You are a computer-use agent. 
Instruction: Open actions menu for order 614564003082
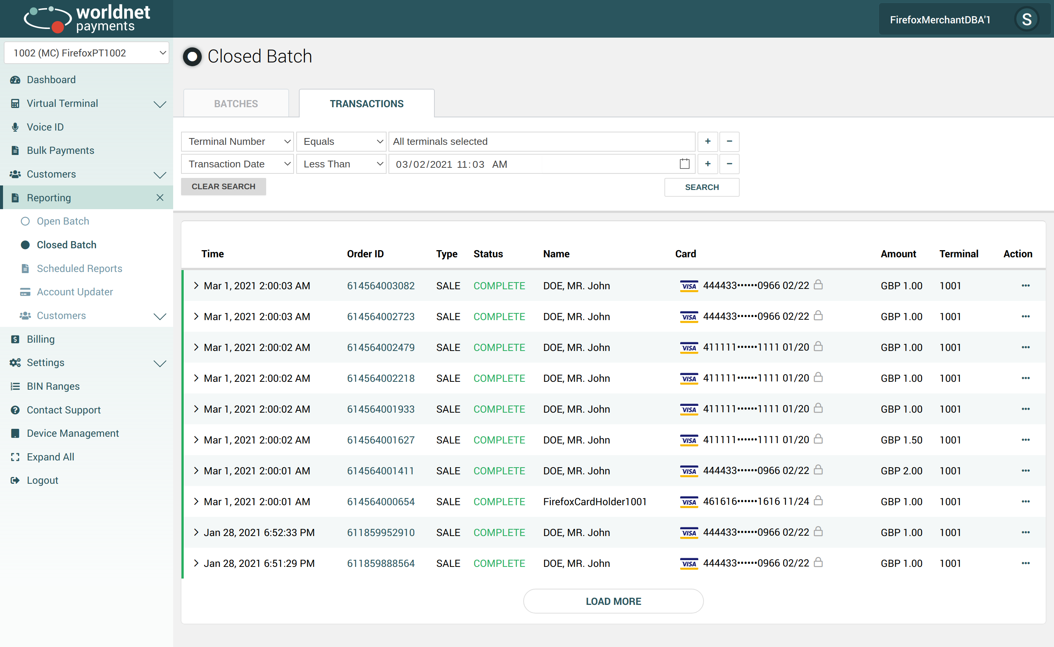point(1025,286)
